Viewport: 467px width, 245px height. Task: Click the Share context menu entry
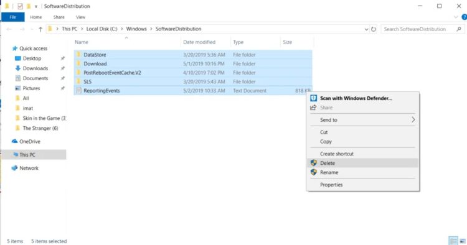[362, 108]
